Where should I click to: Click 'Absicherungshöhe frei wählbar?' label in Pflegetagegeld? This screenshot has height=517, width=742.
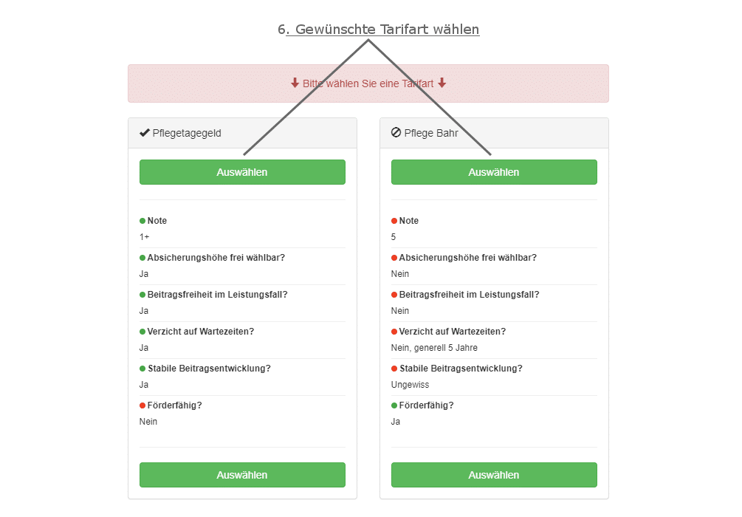(216, 258)
